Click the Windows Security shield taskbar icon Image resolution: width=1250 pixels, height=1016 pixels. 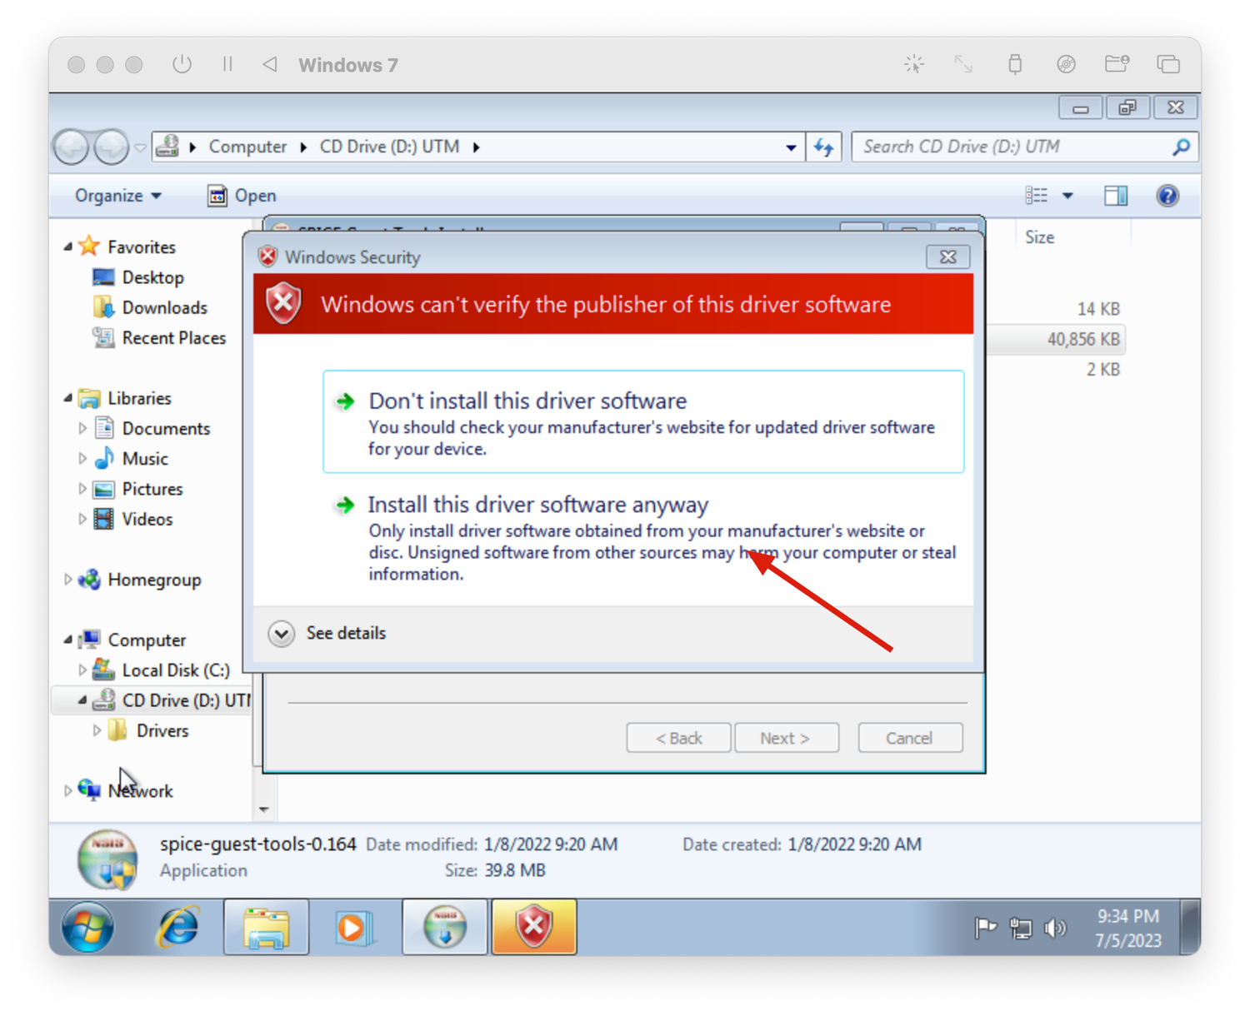534,927
